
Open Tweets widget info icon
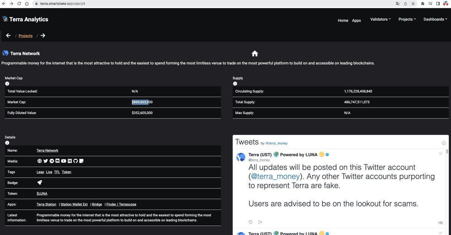[443, 143]
